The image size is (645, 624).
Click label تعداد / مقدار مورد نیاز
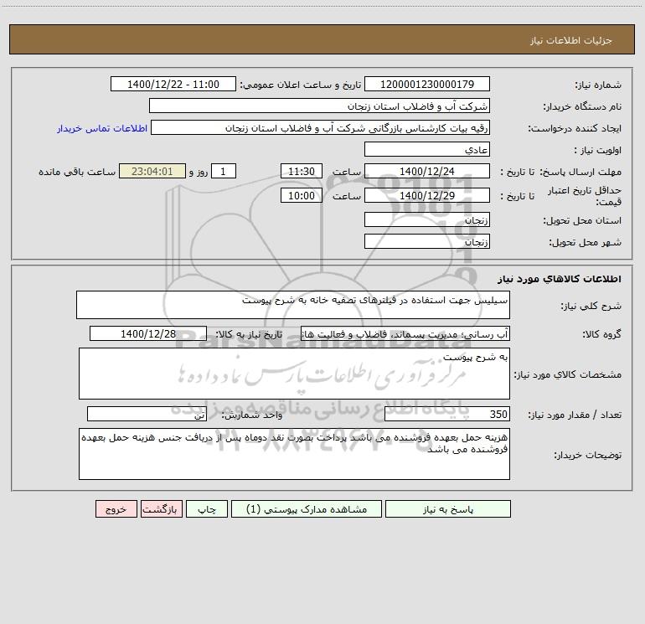pyautogui.click(x=575, y=415)
